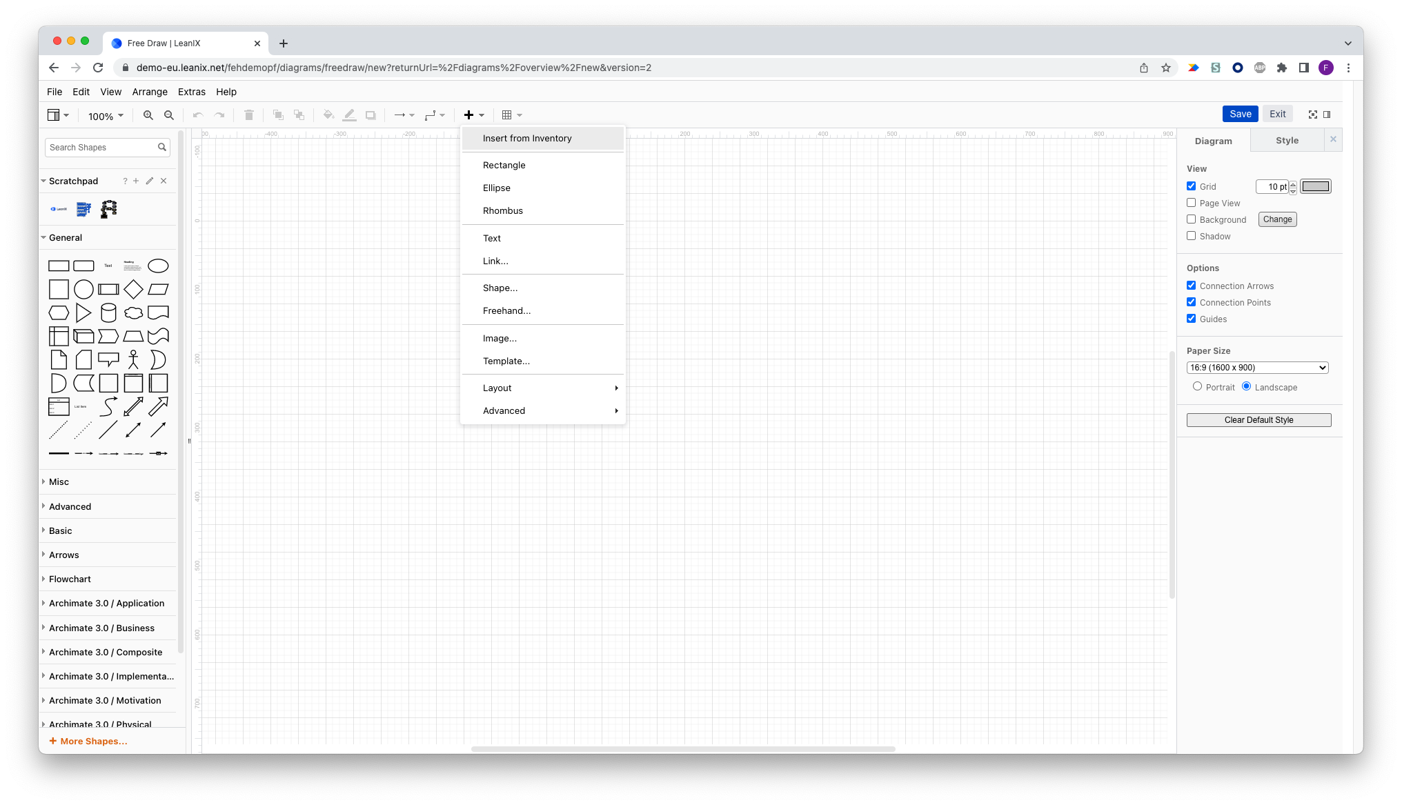Choose Insert from Inventory menu item
The width and height of the screenshot is (1402, 805).
[x=543, y=138]
